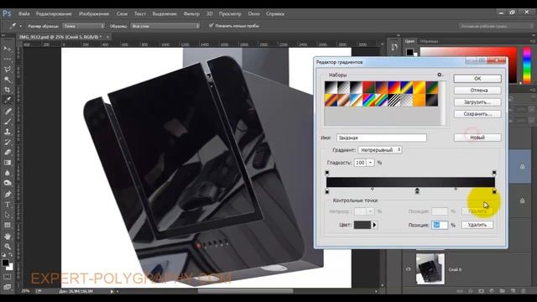537x302 pixels.
Task: Click OK in gradient editor
Action: pyautogui.click(x=477, y=78)
